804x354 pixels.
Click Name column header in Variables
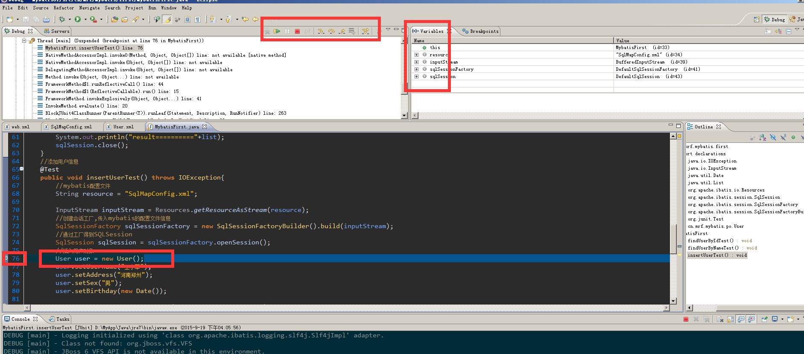[512, 41]
